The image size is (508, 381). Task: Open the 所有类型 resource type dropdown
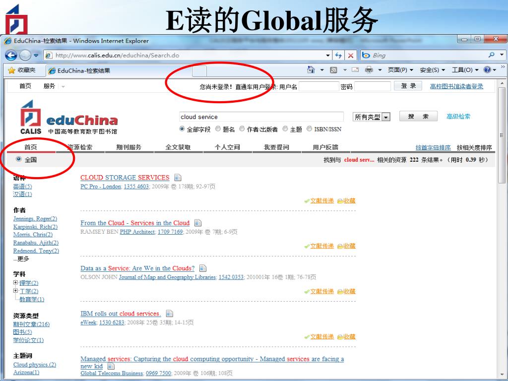pos(371,117)
